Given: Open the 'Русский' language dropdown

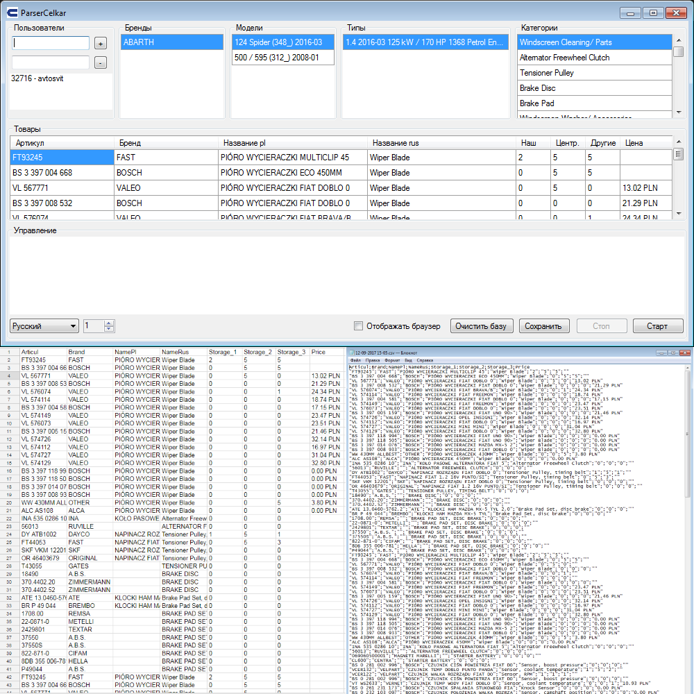Looking at the screenshot, I should (x=44, y=326).
